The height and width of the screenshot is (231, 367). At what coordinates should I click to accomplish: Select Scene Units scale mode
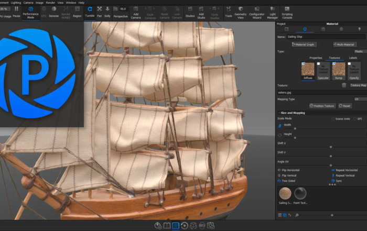pyautogui.click(x=341, y=119)
